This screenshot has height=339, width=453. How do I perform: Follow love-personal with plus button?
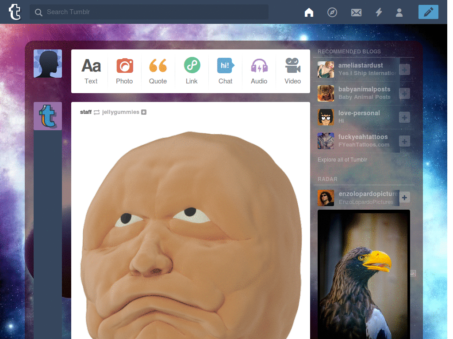404,117
